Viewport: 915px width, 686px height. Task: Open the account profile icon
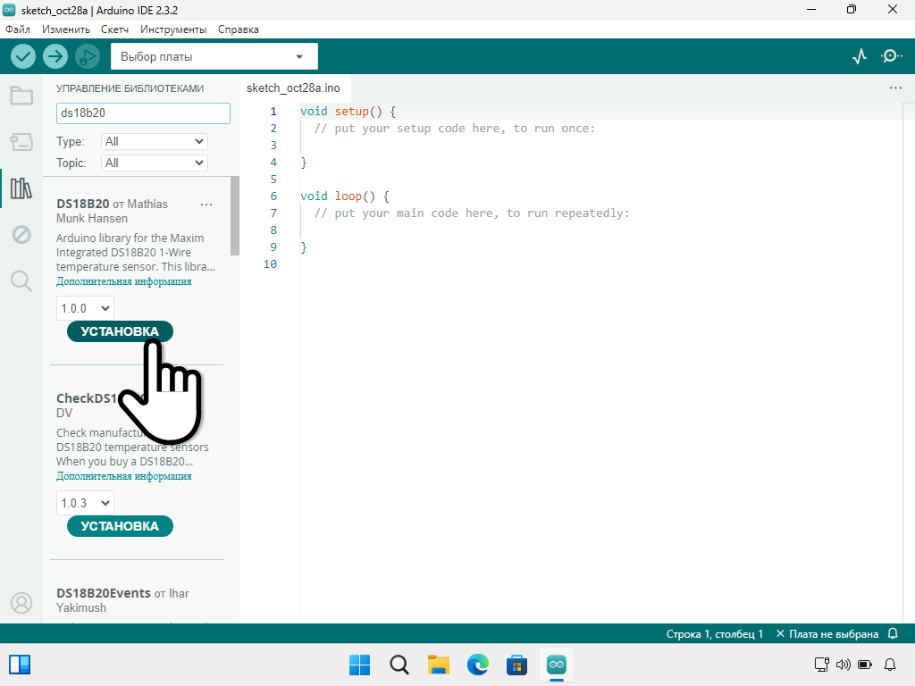tap(21, 603)
